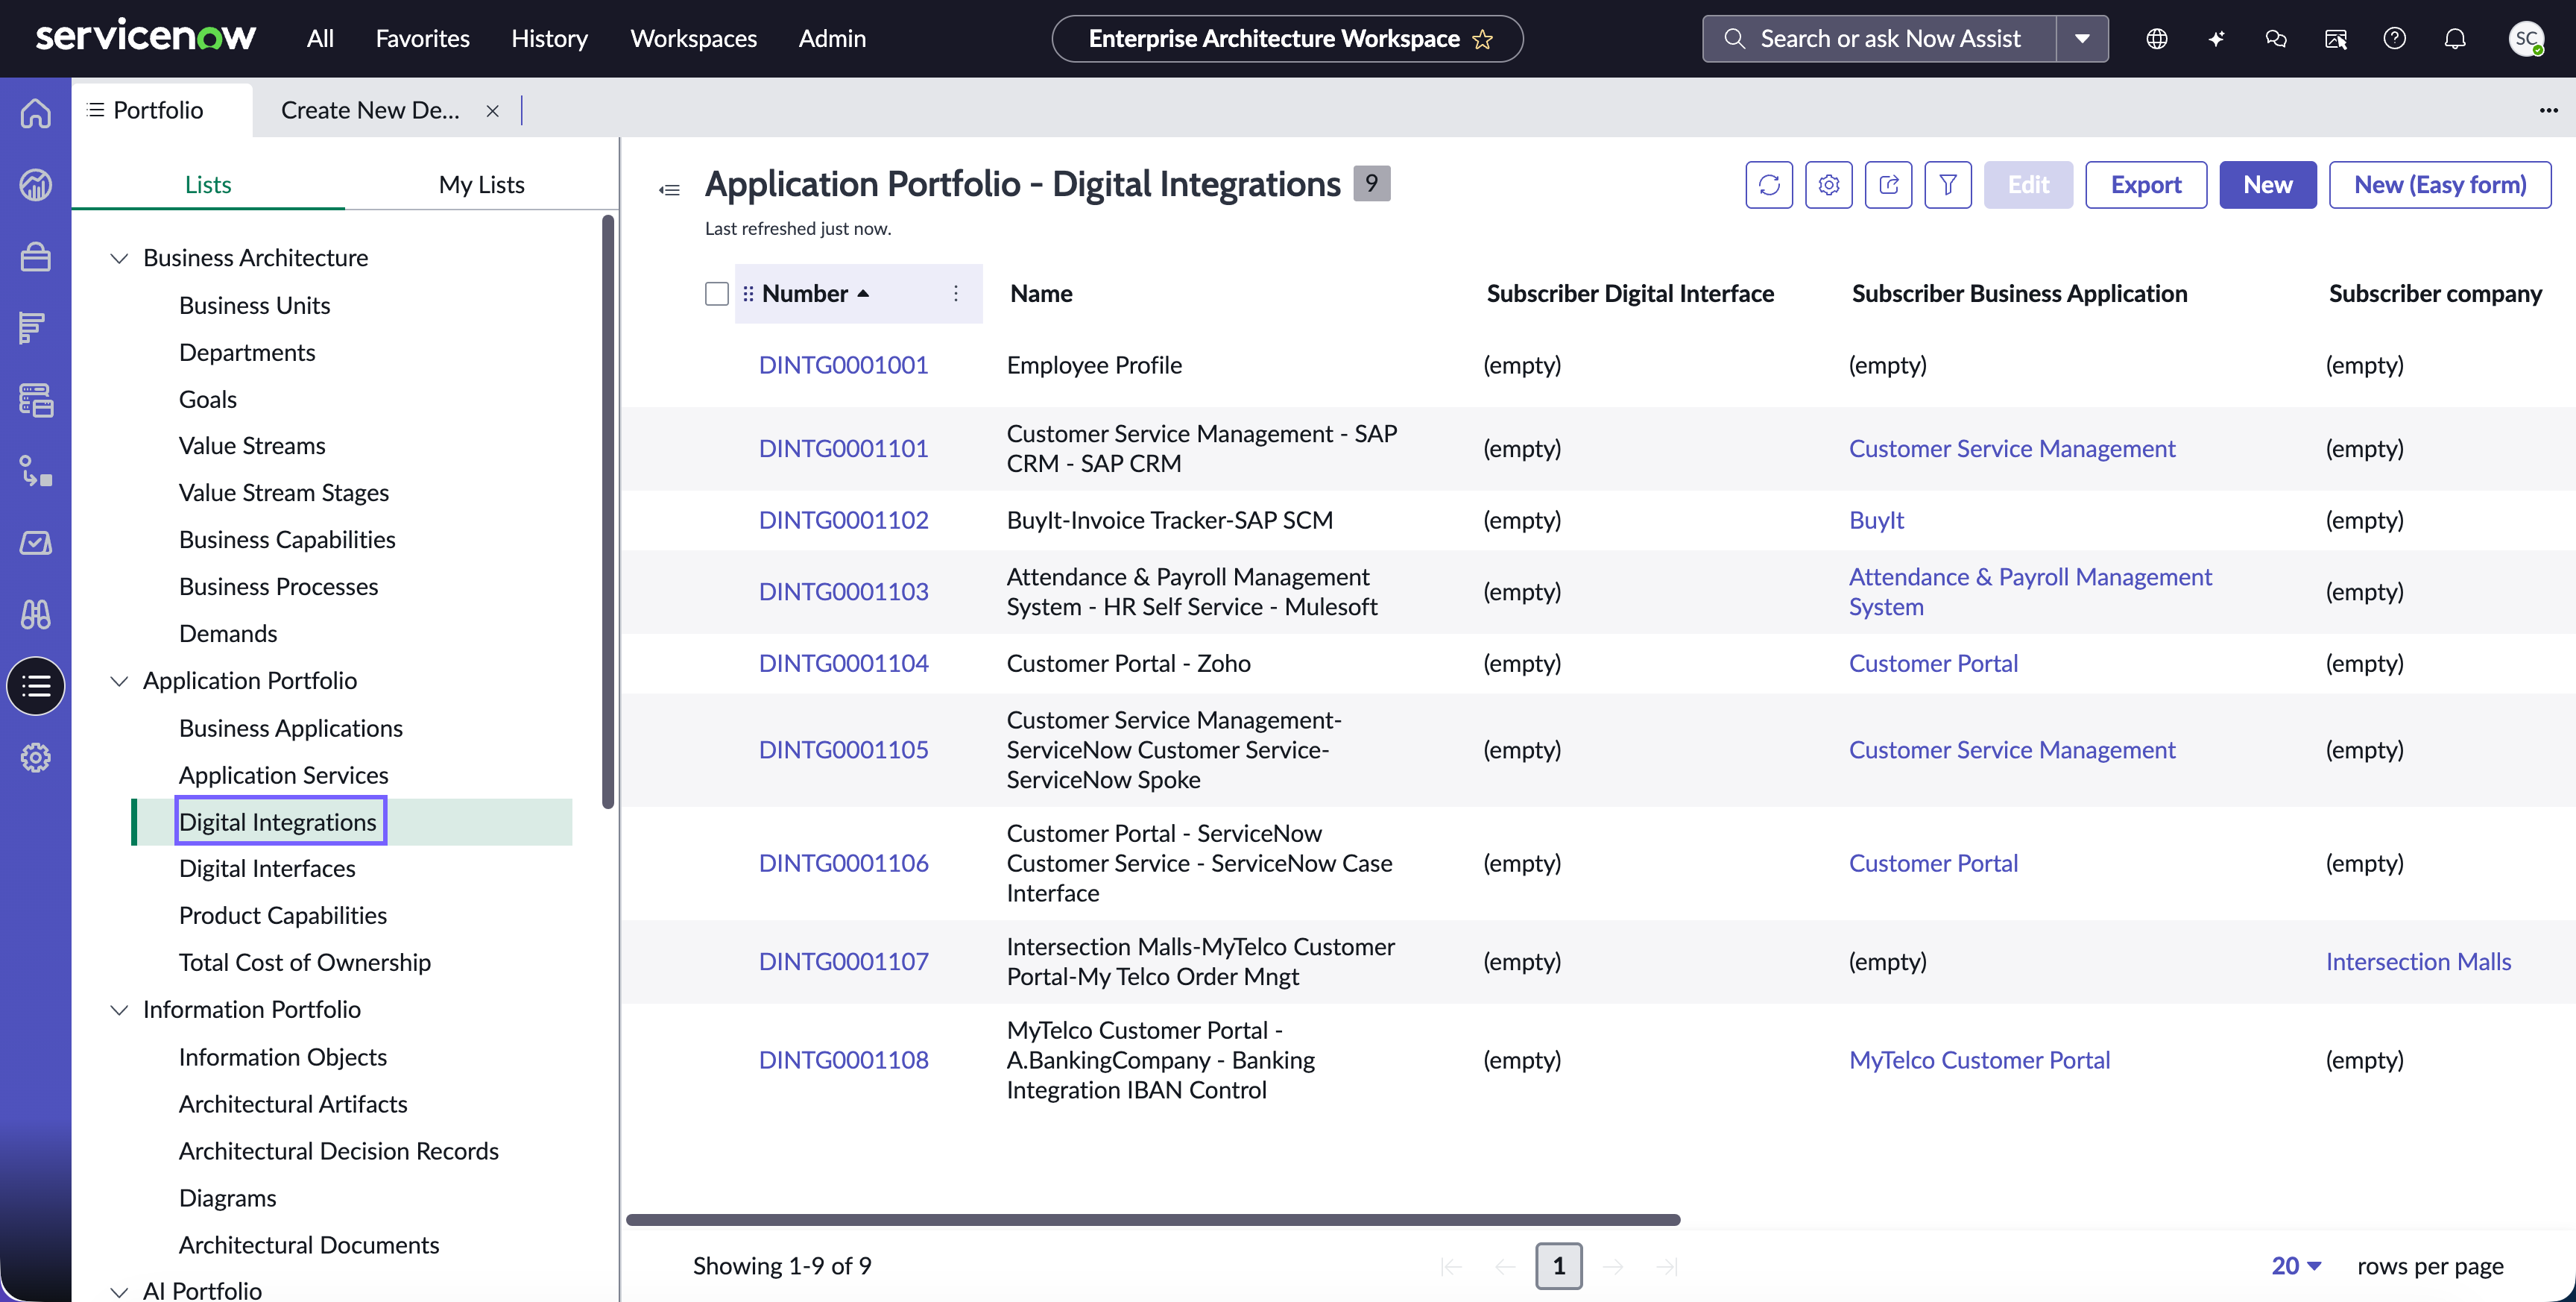The height and width of the screenshot is (1302, 2576).
Task: Refresh the Digital Integrations list
Action: click(1769, 184)
